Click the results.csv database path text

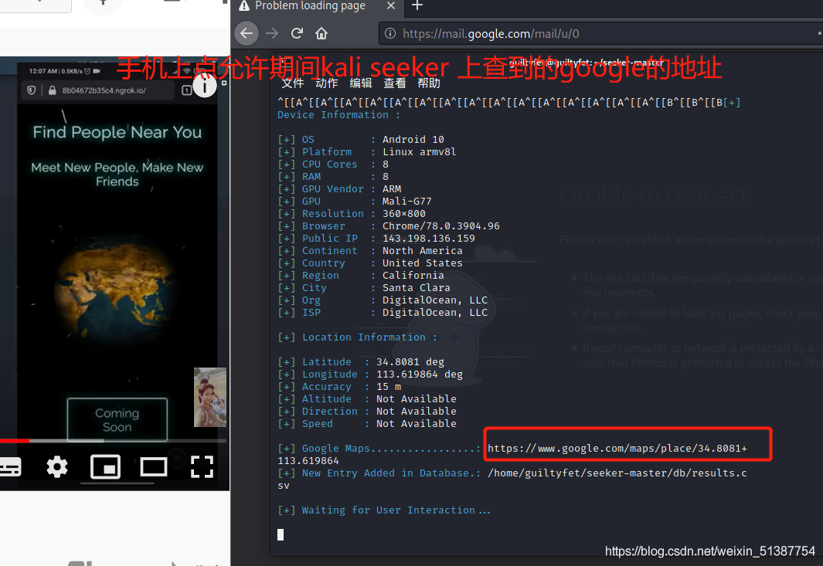[x=617, y=473]
